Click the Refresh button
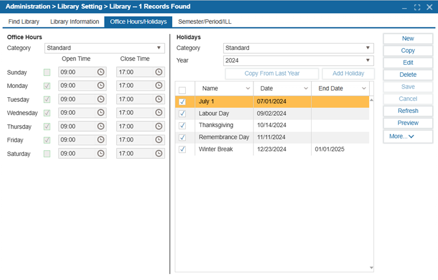The width and height of the screenshot is (438, 280). click(x=408, y=111)
